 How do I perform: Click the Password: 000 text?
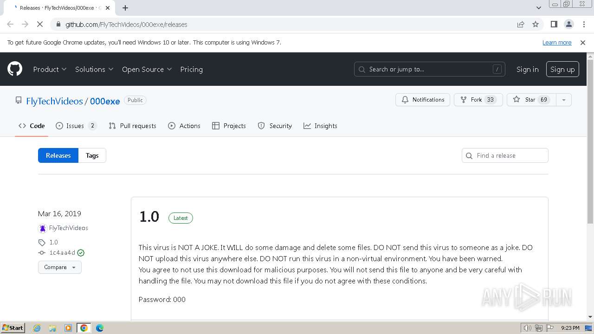pyautogui.click(x=162, y=300)
